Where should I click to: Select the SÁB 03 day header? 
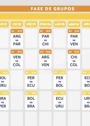(31, 24)
